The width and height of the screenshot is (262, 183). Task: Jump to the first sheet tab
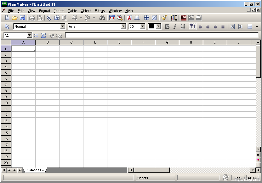click(x=4, y=170)
